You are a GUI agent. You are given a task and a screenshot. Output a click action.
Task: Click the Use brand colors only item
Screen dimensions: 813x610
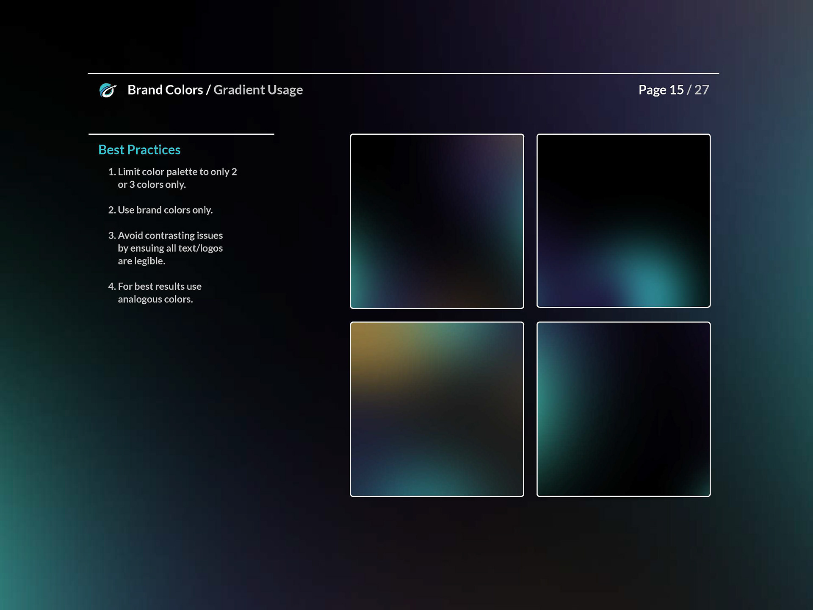pos(161,210)
